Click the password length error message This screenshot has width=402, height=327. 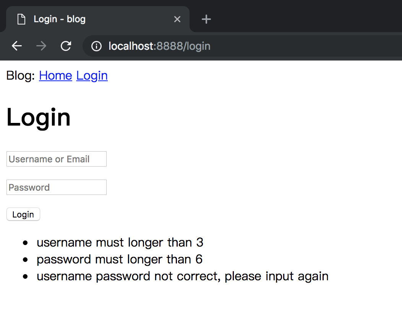[x=120, y=259]
